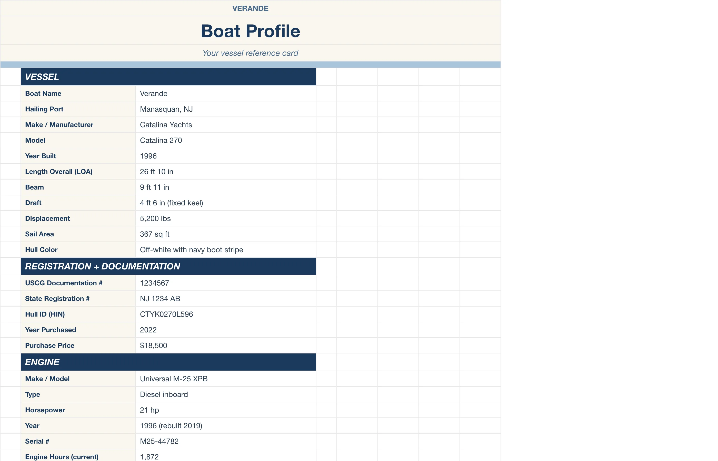Image resolution: width=718 pixels, height=461 pixels.
Task: Select the '$18,500' purchase price cell
Action: click(x=226, y=345)
